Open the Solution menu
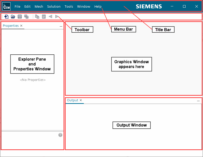 (54, 6)
